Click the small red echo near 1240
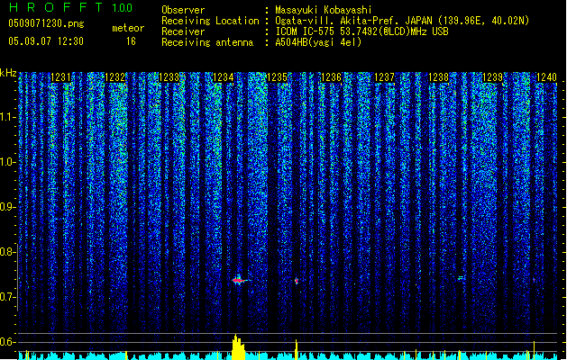The image size is (567, 360). coord(534,280)
